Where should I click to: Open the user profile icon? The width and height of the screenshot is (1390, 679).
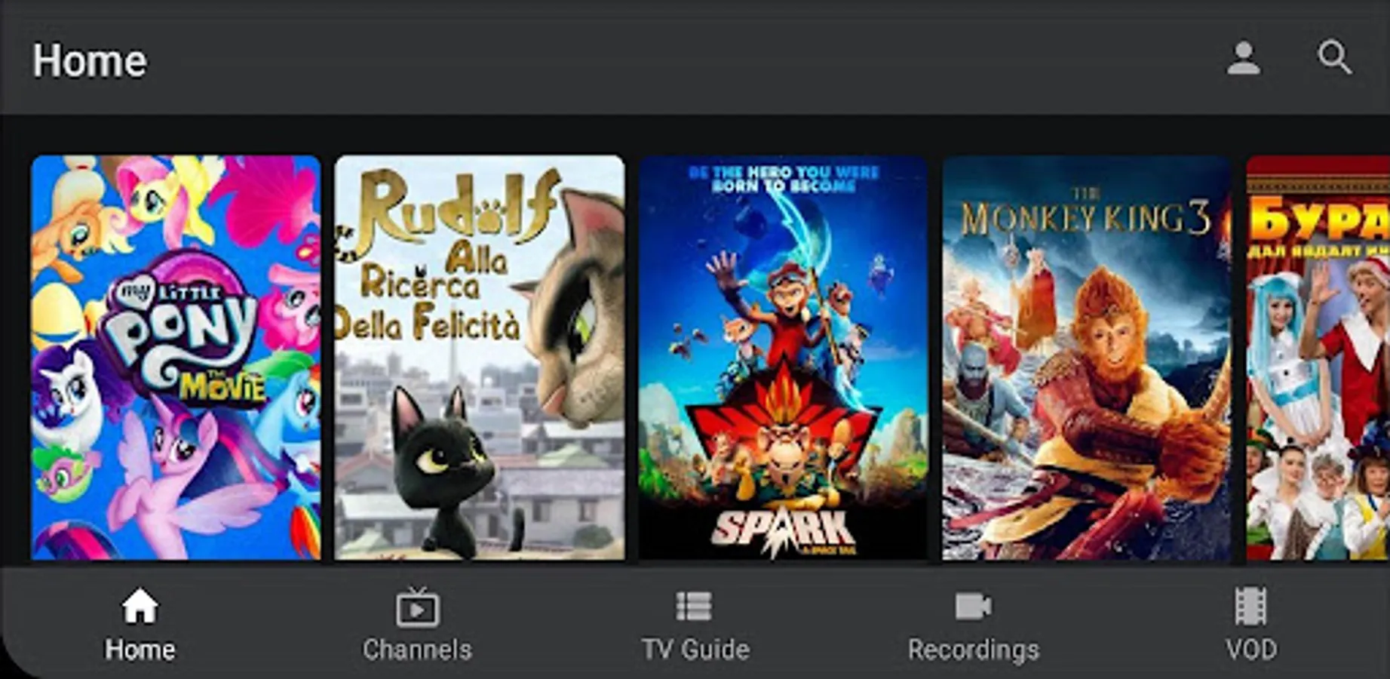[x=1243, y=58]
